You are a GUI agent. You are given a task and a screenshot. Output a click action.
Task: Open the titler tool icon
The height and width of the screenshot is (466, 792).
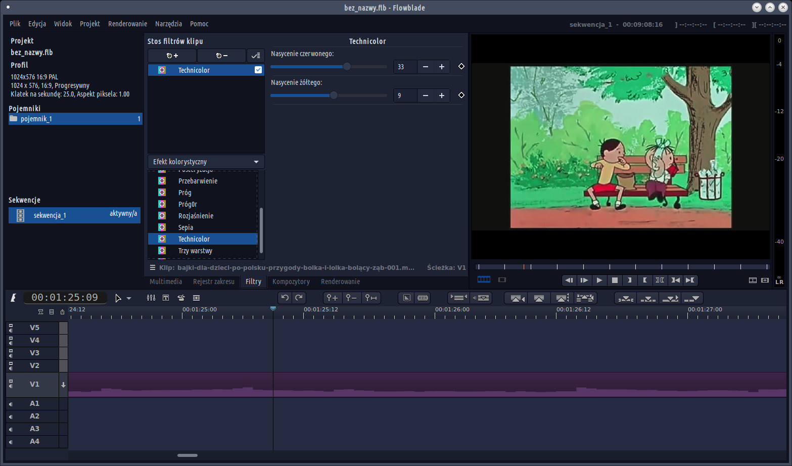[166, 298]
